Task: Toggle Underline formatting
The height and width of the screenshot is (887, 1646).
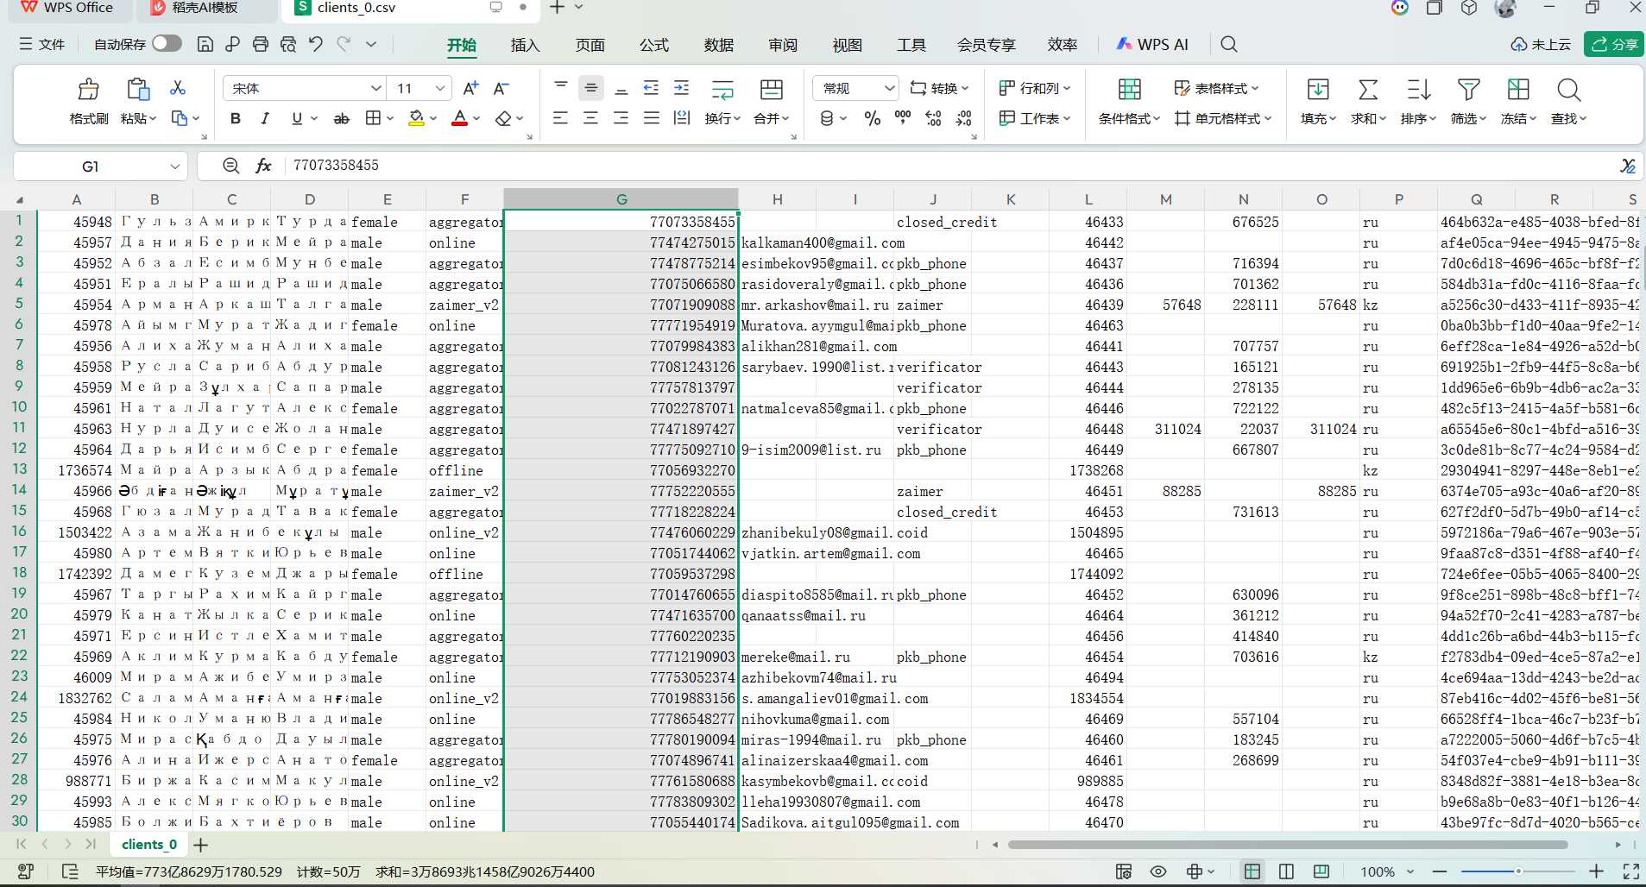Action: point(297,118)
